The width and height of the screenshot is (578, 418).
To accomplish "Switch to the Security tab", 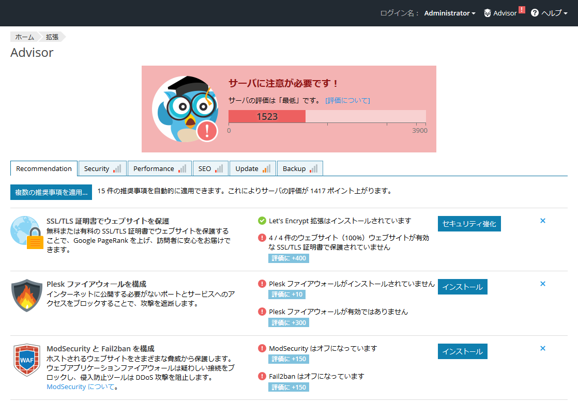I will pyautogui.click(x=102, y=168).
